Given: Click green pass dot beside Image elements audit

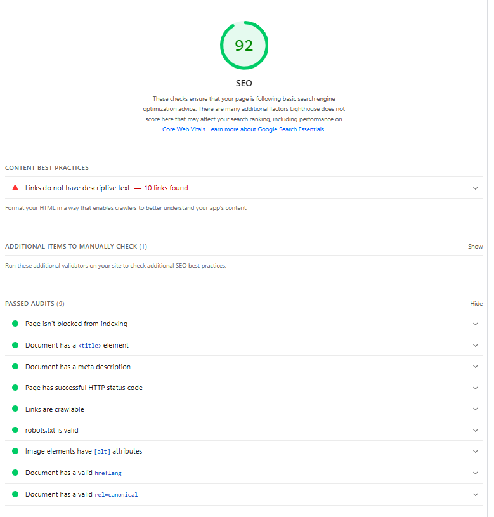Looking at the screenshot, I should [x=15, y=451].
